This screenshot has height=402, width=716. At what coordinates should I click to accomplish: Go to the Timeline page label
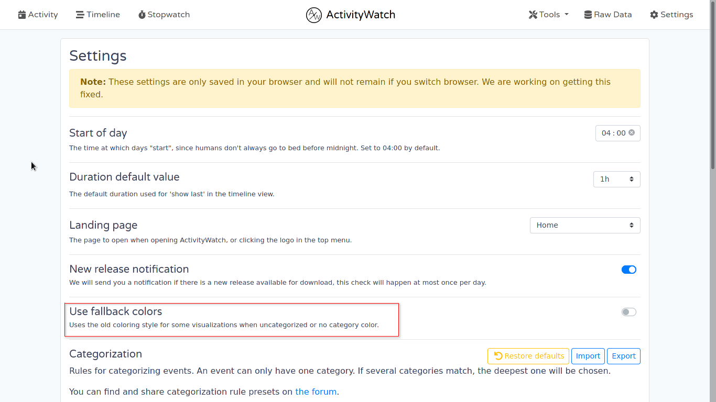point(103,15)
